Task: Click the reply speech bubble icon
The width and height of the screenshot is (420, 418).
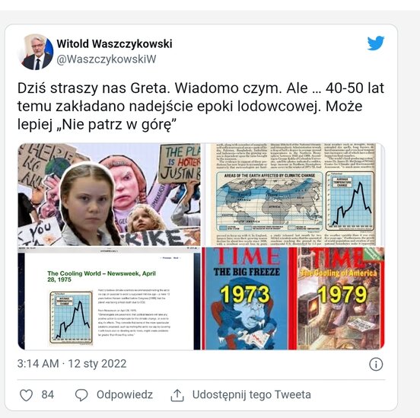Action: [x=81, y=395]
